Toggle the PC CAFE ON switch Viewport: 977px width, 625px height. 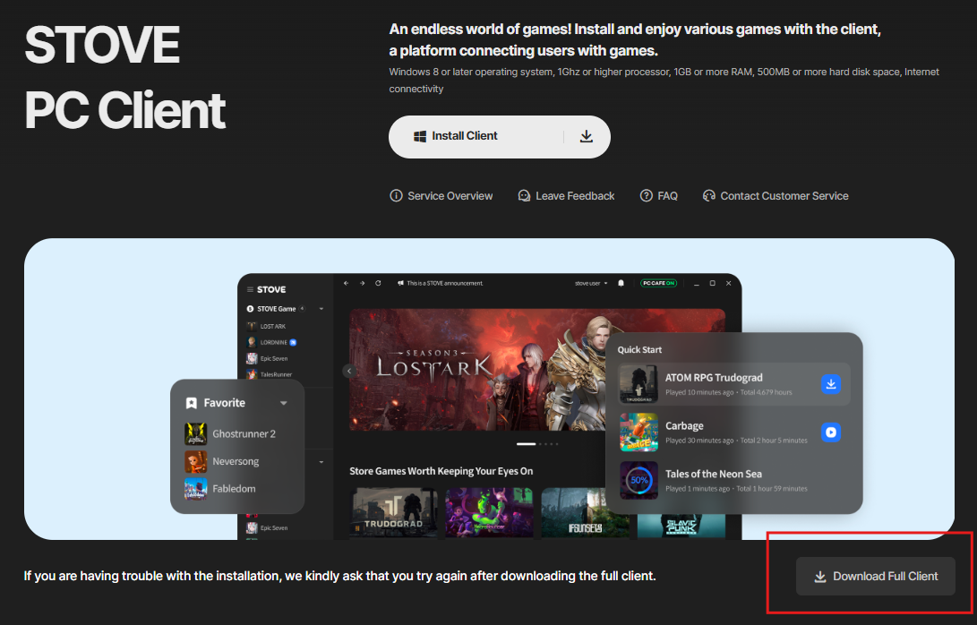tap(658, 283)
